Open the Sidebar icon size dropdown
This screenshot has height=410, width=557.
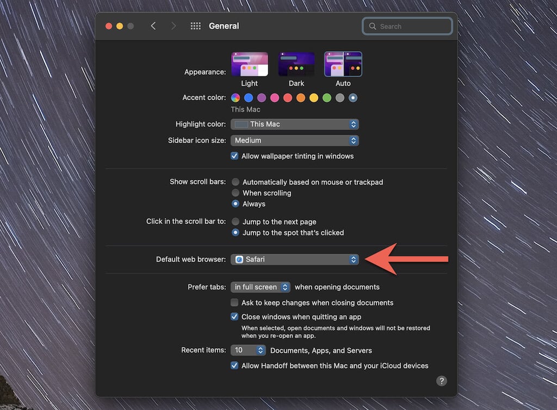coord(294,141)
